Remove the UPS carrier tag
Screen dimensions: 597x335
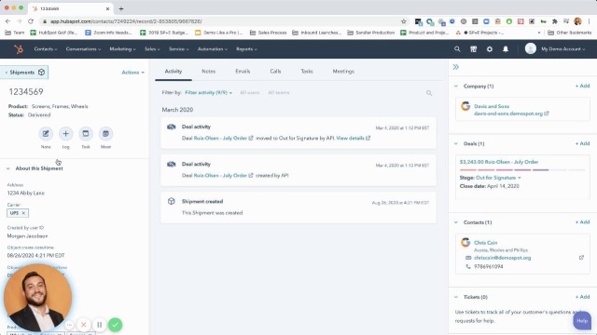[23, 213]
